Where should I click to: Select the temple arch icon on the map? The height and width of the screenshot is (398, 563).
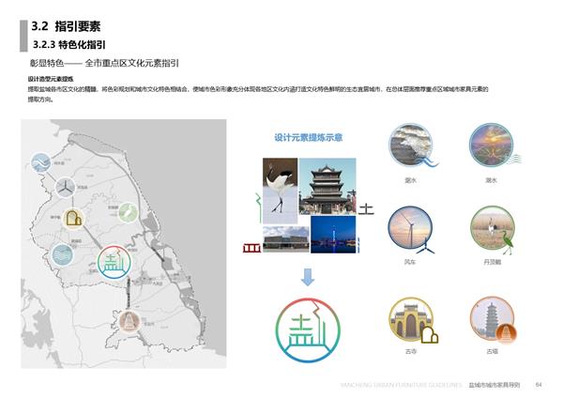[x=72, y=220]
